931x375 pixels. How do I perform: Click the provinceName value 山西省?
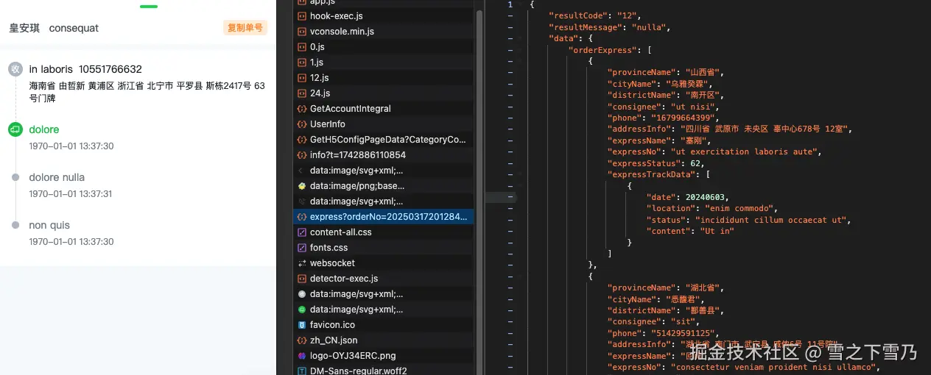(x=703, y=73)
